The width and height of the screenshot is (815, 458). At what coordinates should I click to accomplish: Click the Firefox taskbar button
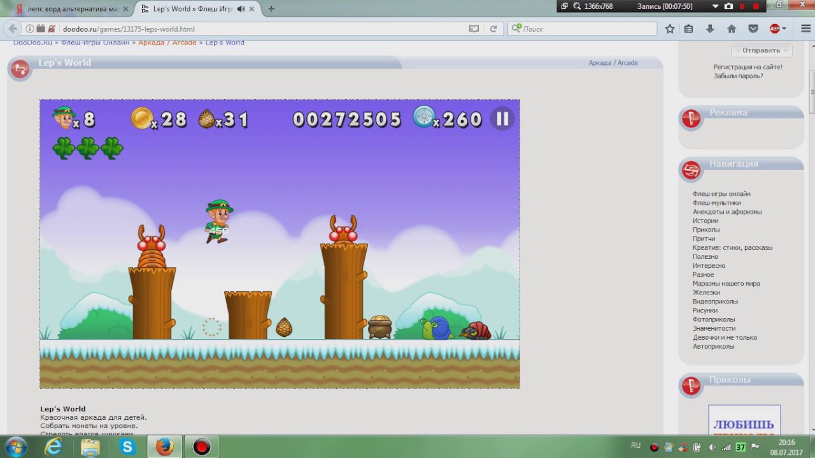pyautogui.click(x=164, y=447)
